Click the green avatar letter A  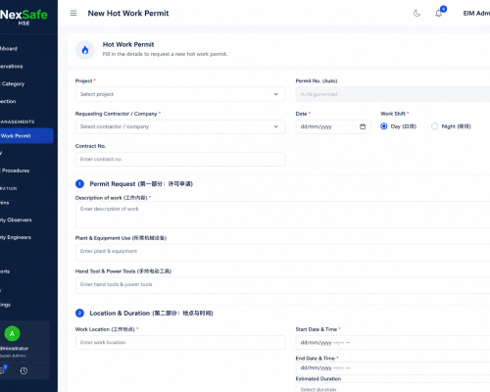tap(12, 333)
